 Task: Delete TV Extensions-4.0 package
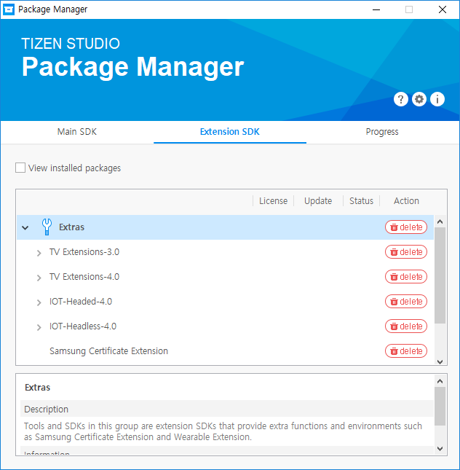click(406, 277)
